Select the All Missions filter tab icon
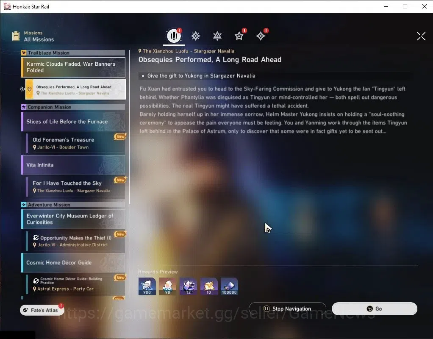433x339 pixels. (174, 36)
